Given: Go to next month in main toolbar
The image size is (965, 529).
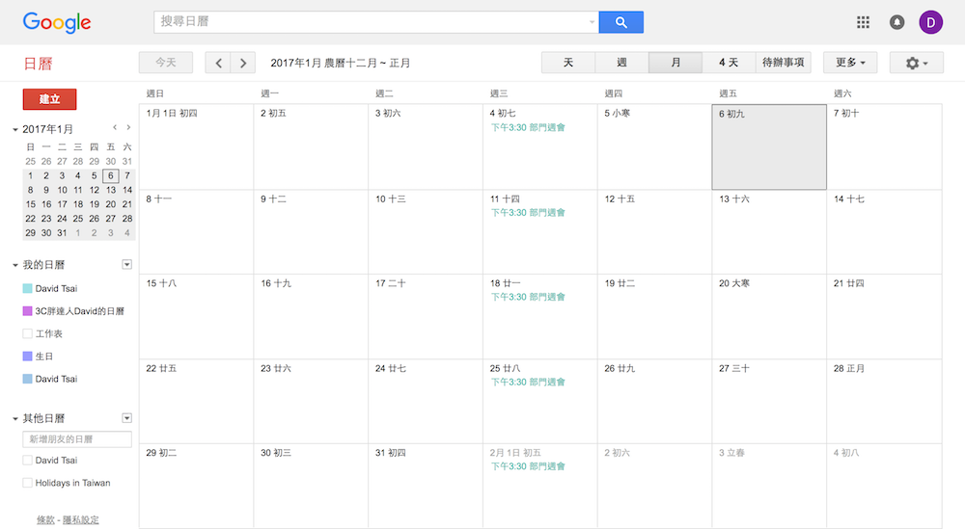Looking at the screenshot, I should click(x=243, y=63).
